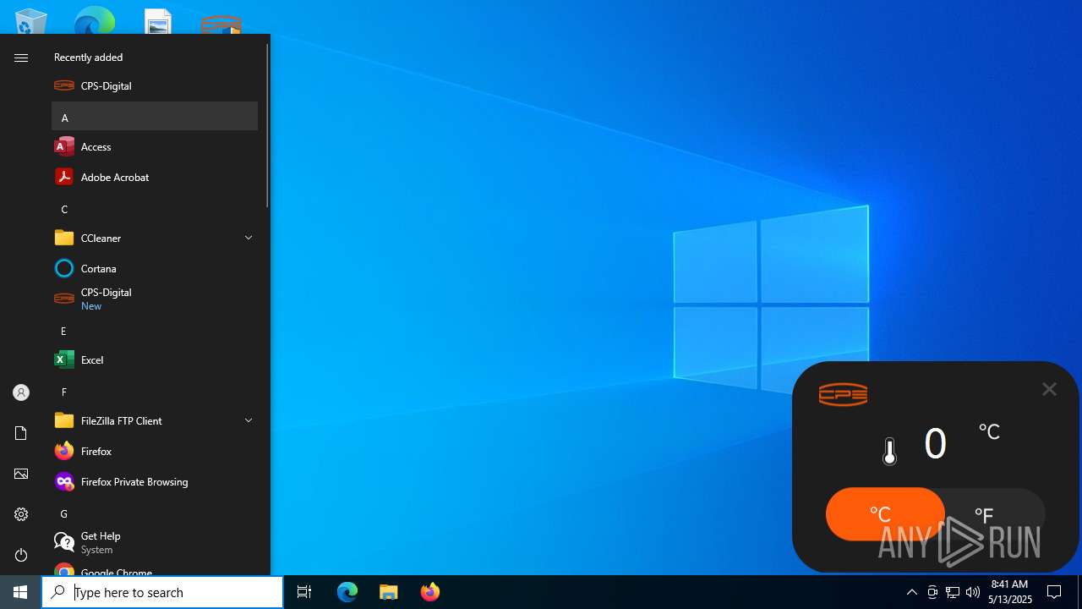Click the temperature value 0 reading

pyautogui.click(x=935, y=443)
